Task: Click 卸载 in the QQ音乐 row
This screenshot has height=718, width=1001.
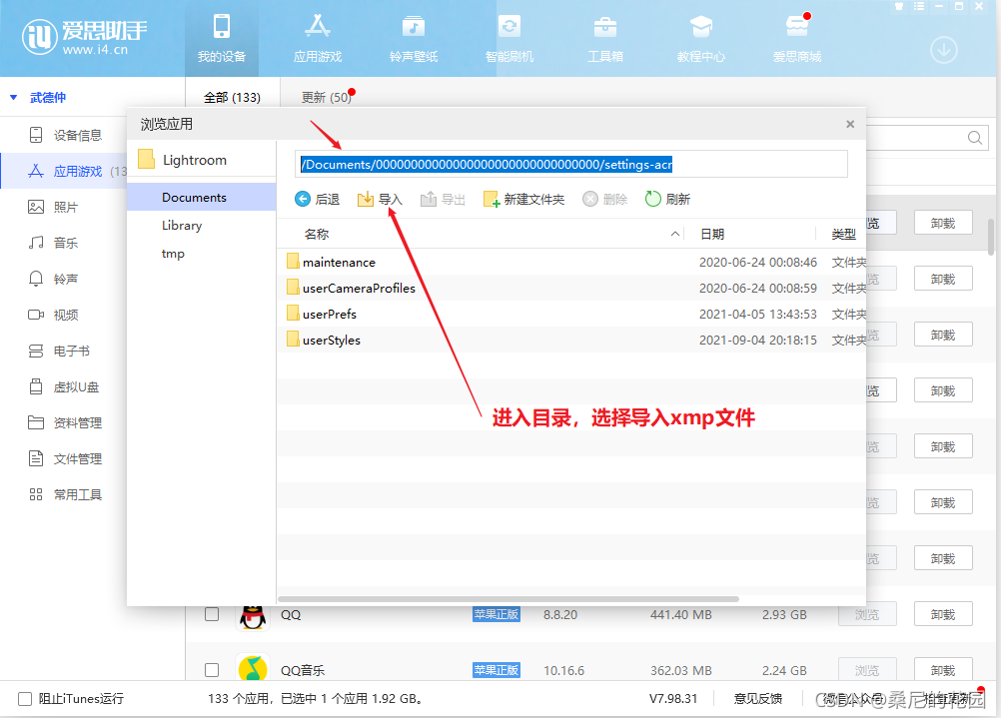Action: 943,670
